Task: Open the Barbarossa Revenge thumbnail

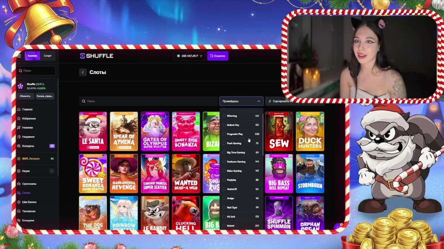Action: point(124,173)
